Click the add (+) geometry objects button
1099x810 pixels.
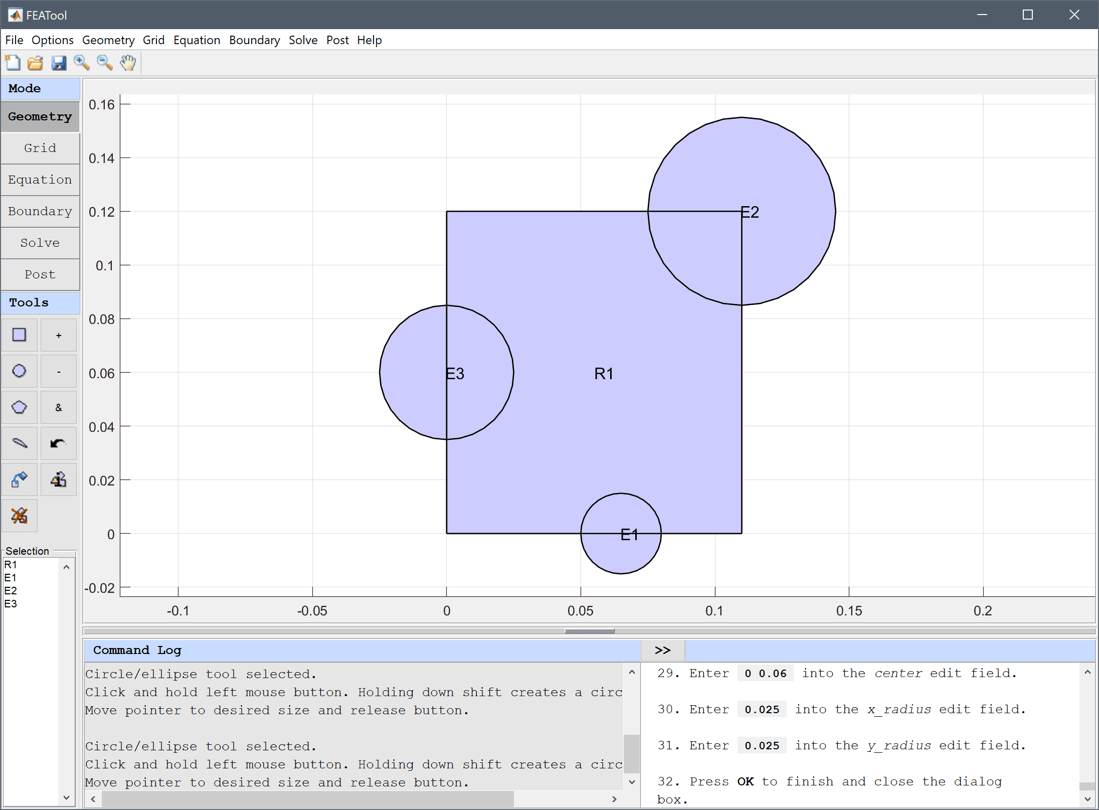[59, 335]
